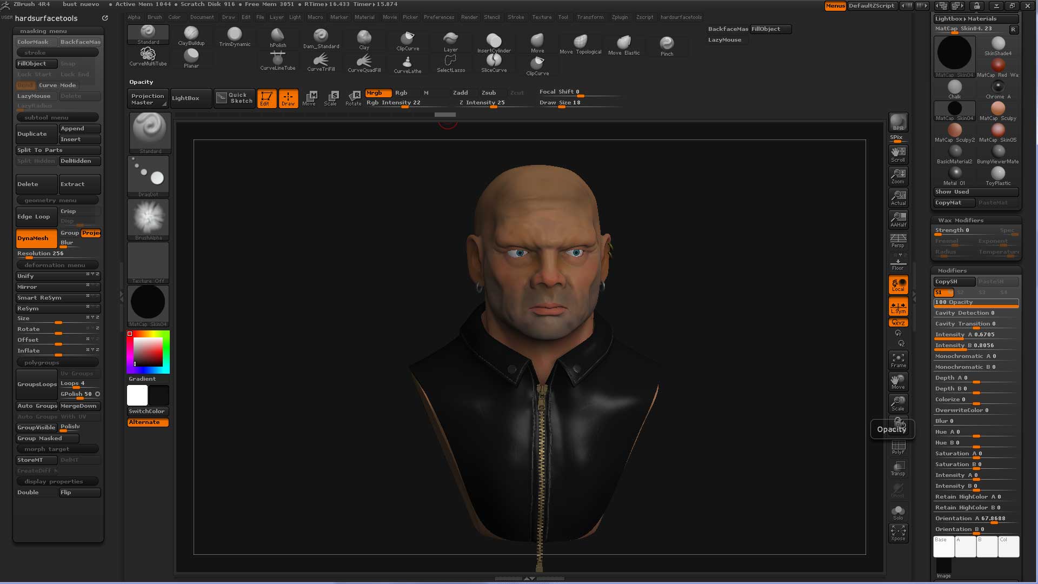The height and width of the screenshot is (584, 1038).
Task: Toggle Edit mode button
Action: [267, 98]
